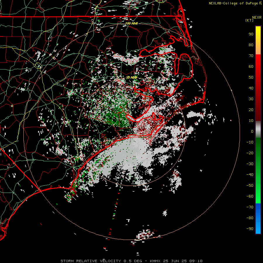The height and width of the screenshot is (263, 263).
Task: Click the -20 value on the velocity scale
Action: point(250,153)
